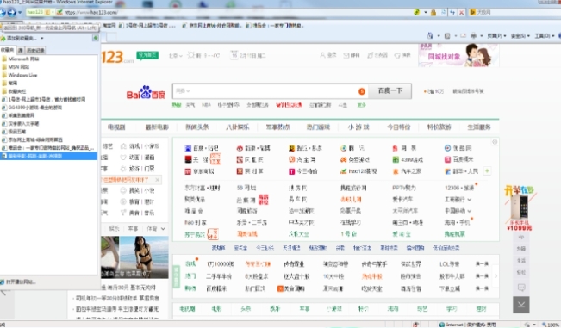Open the 淘宝网 site link

pyautogui.click(x=302, y=160)
